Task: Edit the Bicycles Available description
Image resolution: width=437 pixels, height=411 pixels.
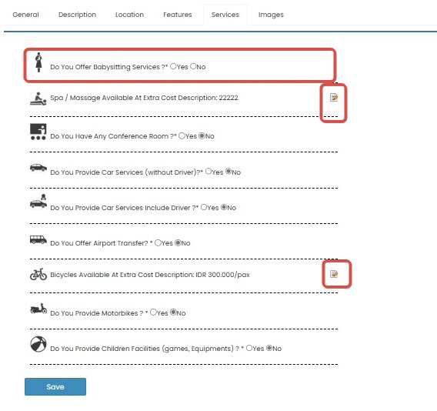Action: tap(334, 274)
